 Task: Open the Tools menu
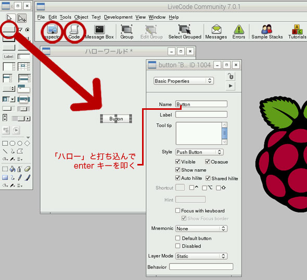click(x=66, y=17)
